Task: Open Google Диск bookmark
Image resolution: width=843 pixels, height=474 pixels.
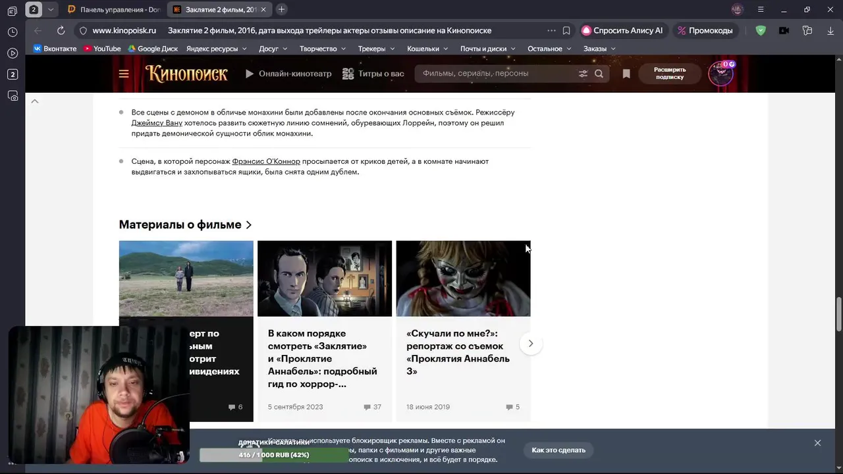Action: pos(153,49)
